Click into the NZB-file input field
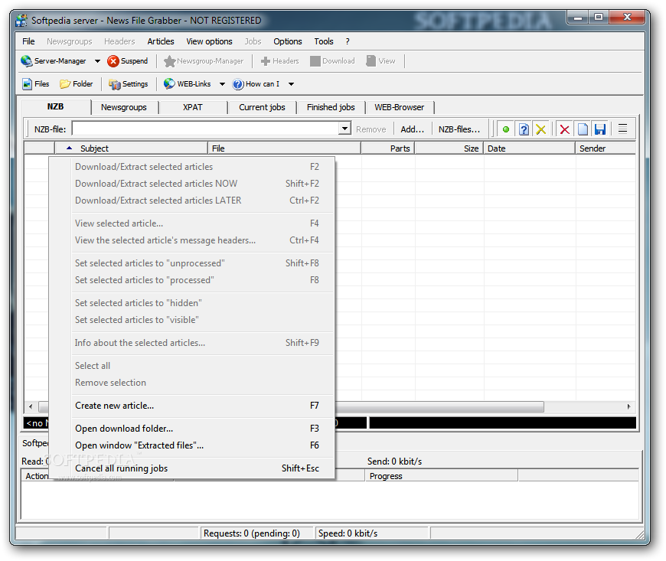Viewport: 666px width, 561px height. pyautogui.click(x=206, y=129)
